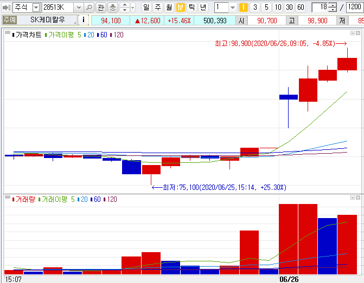Select the 5-minute interval button
This screenshot has width=364, height=283.
coord(266,8)
